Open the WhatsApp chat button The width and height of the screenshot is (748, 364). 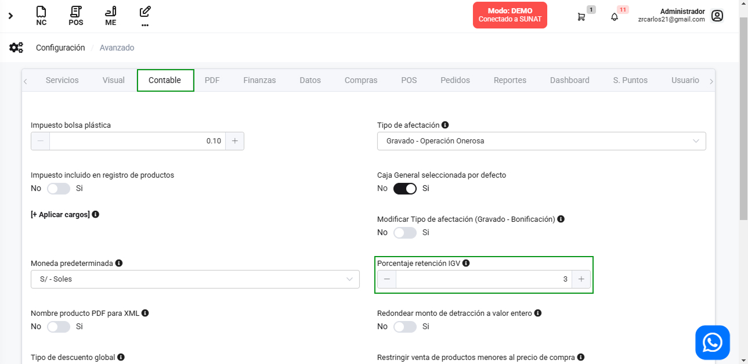click(712, 343)
